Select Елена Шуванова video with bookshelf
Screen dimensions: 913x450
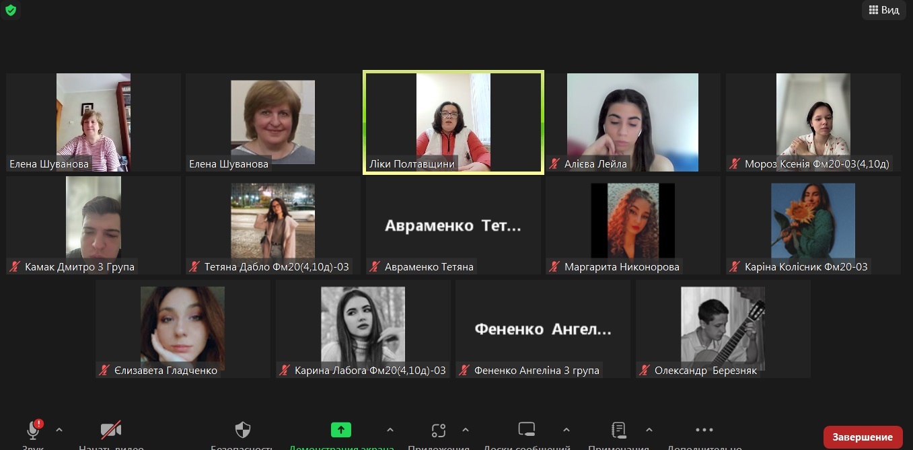point(94,121)
